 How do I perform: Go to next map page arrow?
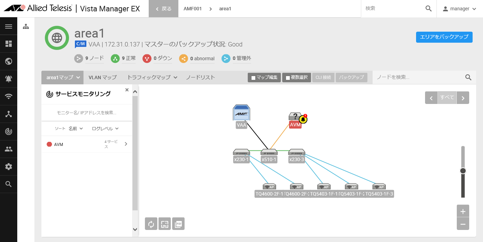[x=463, y=98]
